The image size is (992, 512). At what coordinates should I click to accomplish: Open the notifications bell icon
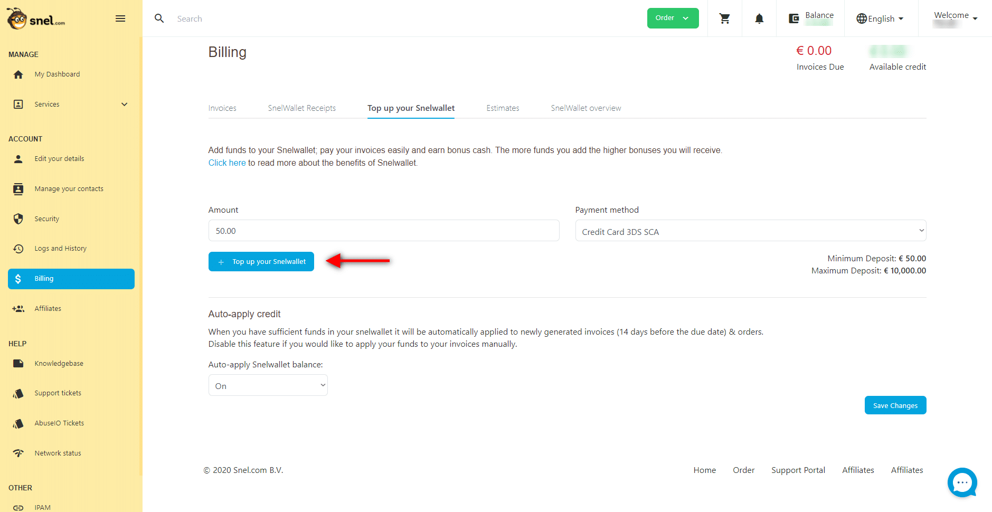(x=759, y=18)
